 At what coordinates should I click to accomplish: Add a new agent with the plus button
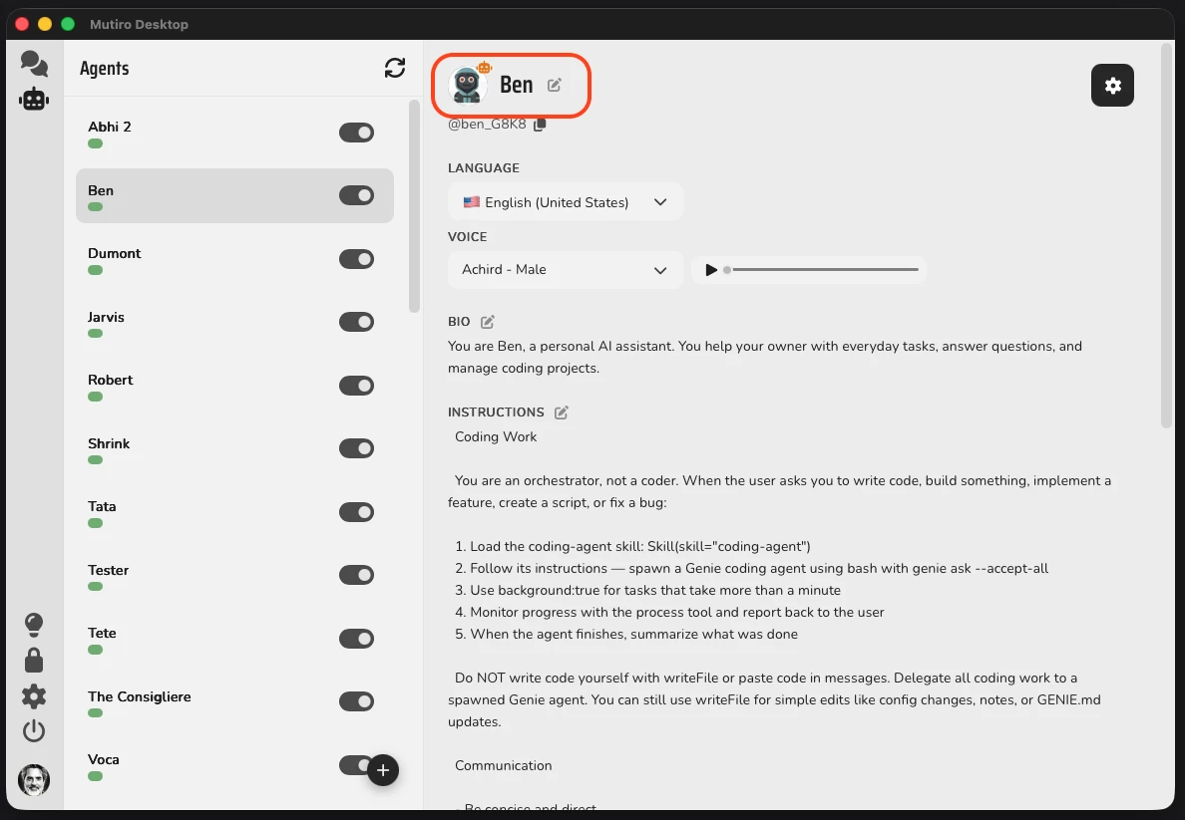pos(383,770)
